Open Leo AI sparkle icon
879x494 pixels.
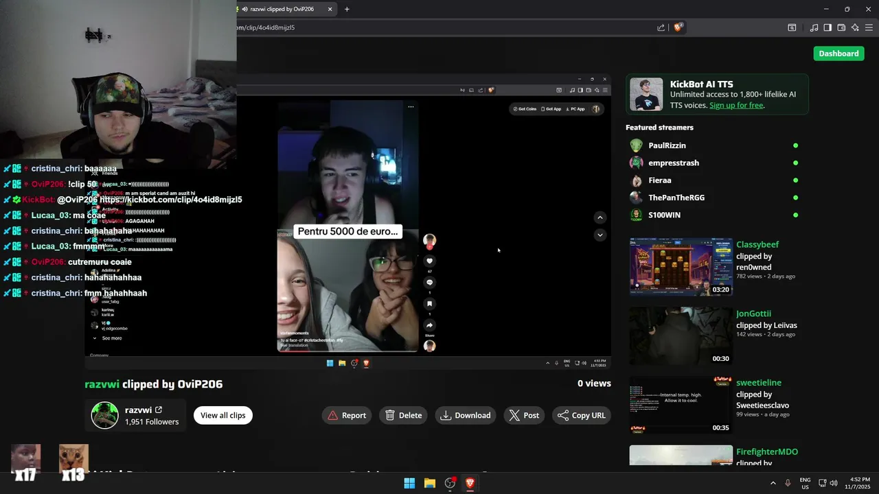[x=855, y=27]
